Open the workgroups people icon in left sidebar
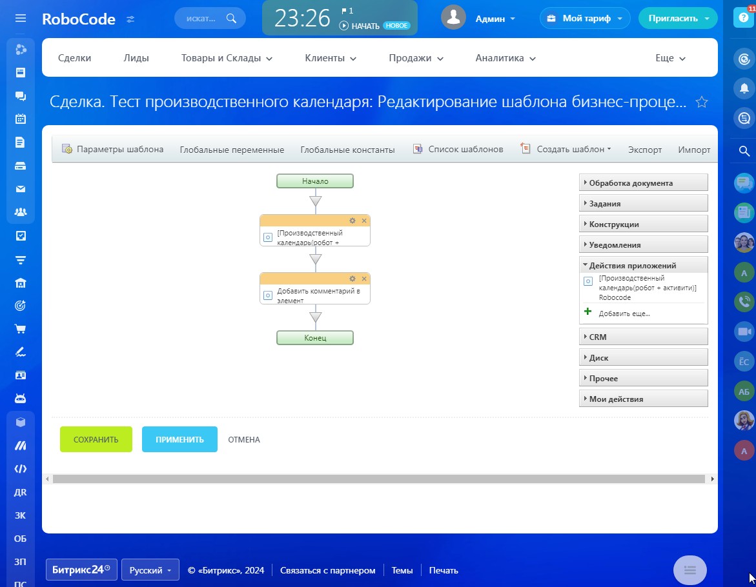Screen dimensions: 756x587 20,212
